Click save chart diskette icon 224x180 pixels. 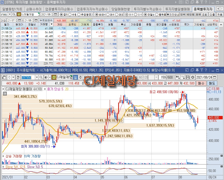(x=188, y=78)
